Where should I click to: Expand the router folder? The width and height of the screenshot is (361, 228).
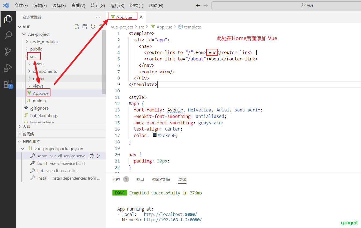point(29,78)
